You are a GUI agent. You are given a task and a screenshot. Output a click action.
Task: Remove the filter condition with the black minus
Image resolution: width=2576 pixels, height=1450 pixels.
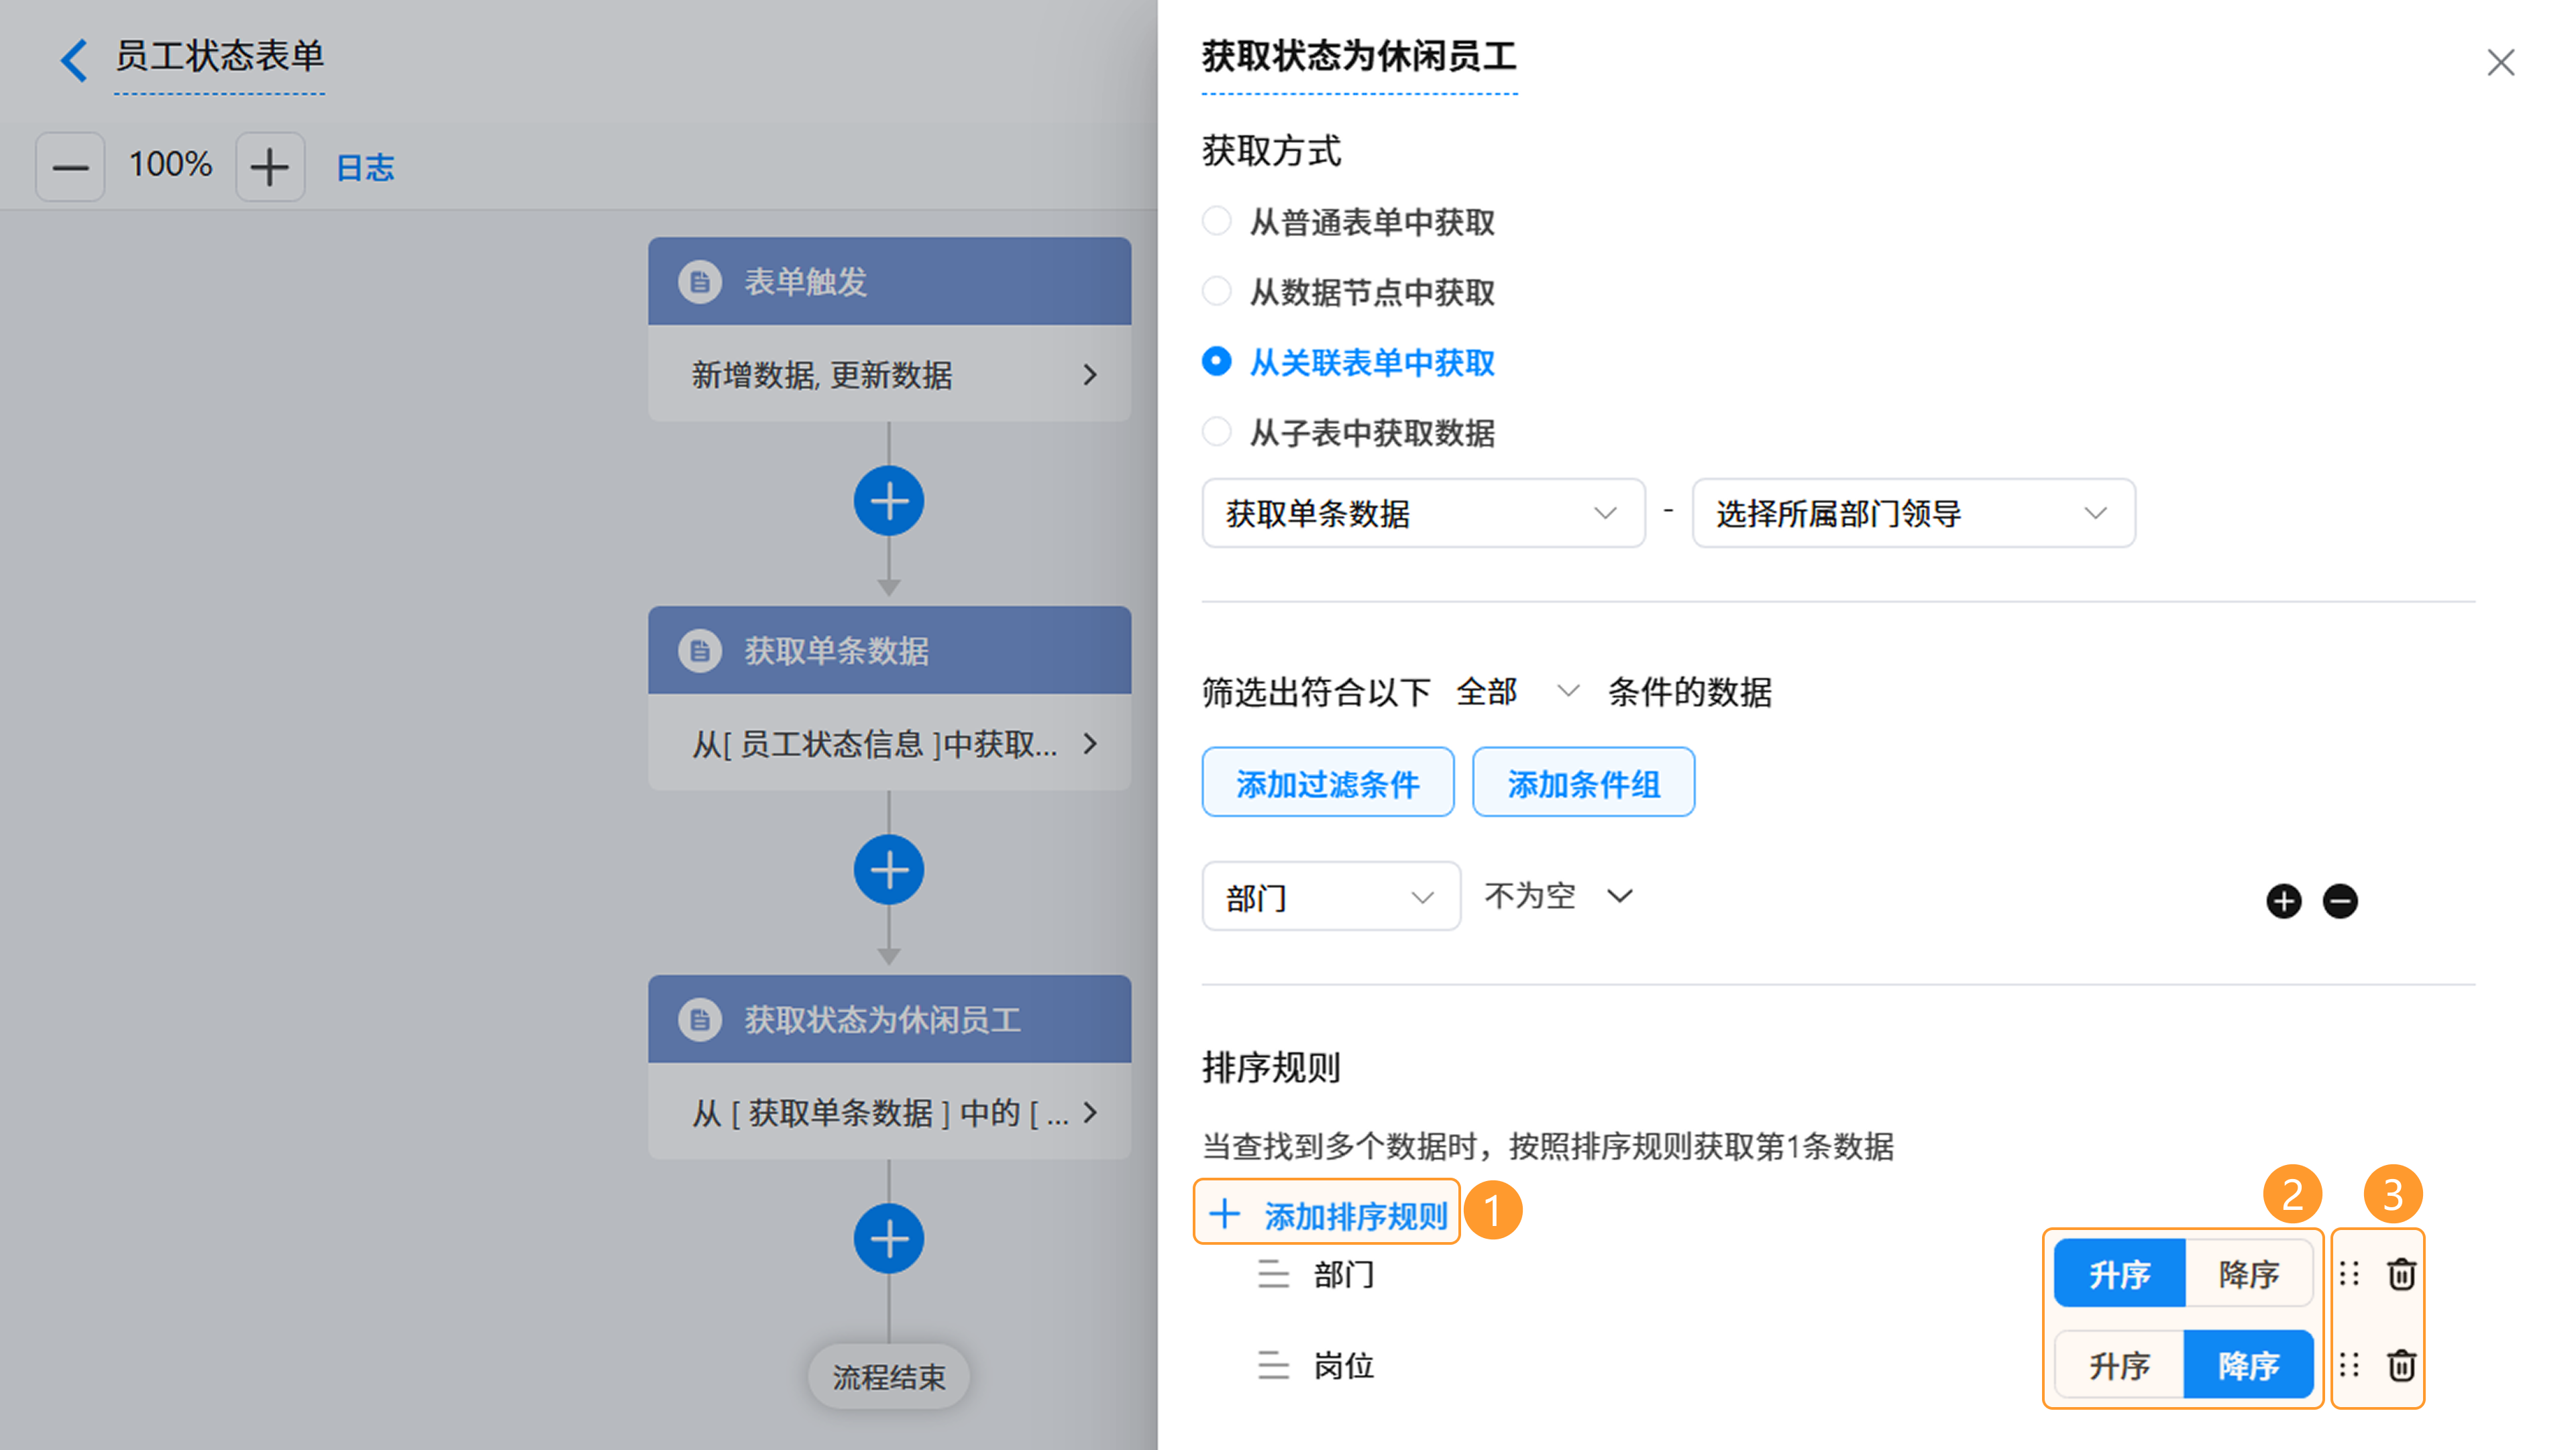tap(2340, 901)
